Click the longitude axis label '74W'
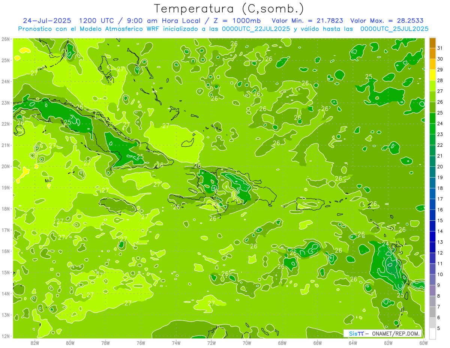Image resolution: width=450 pixels, height=348 pixels. tap(176, 343)
